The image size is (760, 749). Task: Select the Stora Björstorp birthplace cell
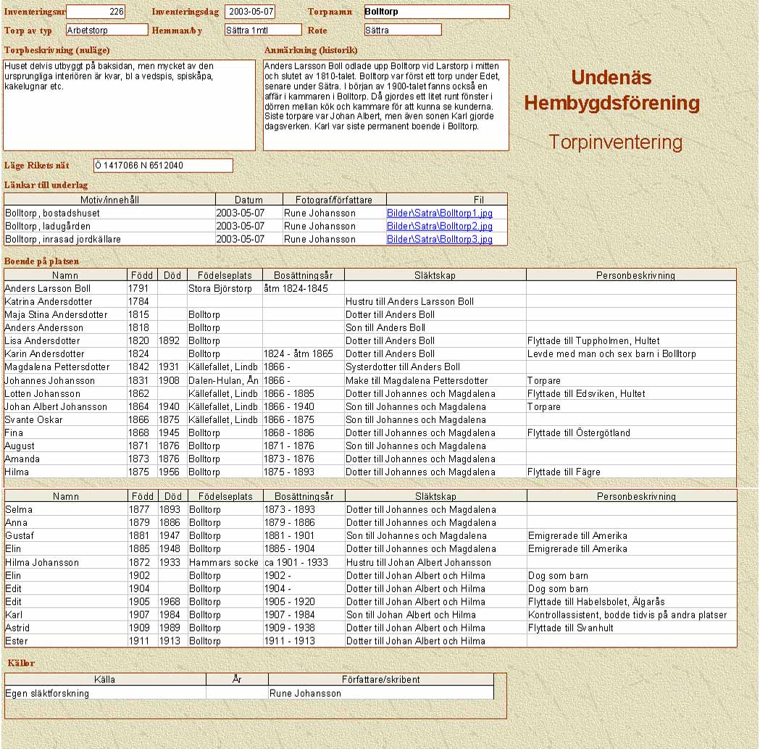point(225,289)
